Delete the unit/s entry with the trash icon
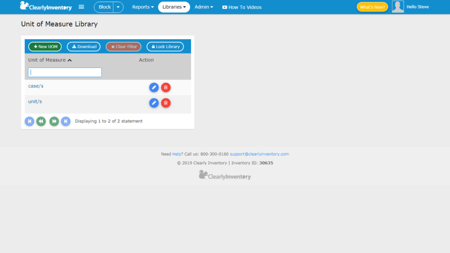Viewport: 450px width, 253px height. point(166,103)
